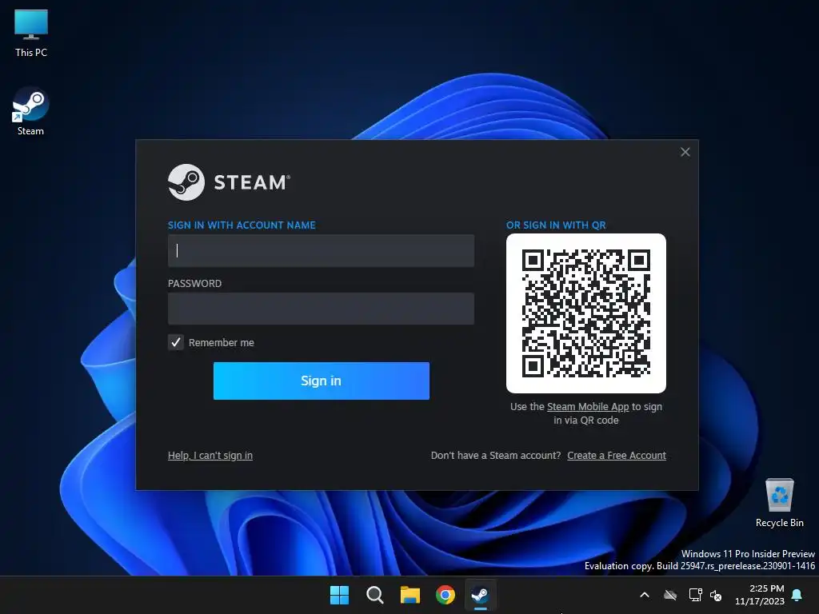Click "Help, I can't sign in" link
This screenshot has height=614, width=819.
tap(210, 455)
